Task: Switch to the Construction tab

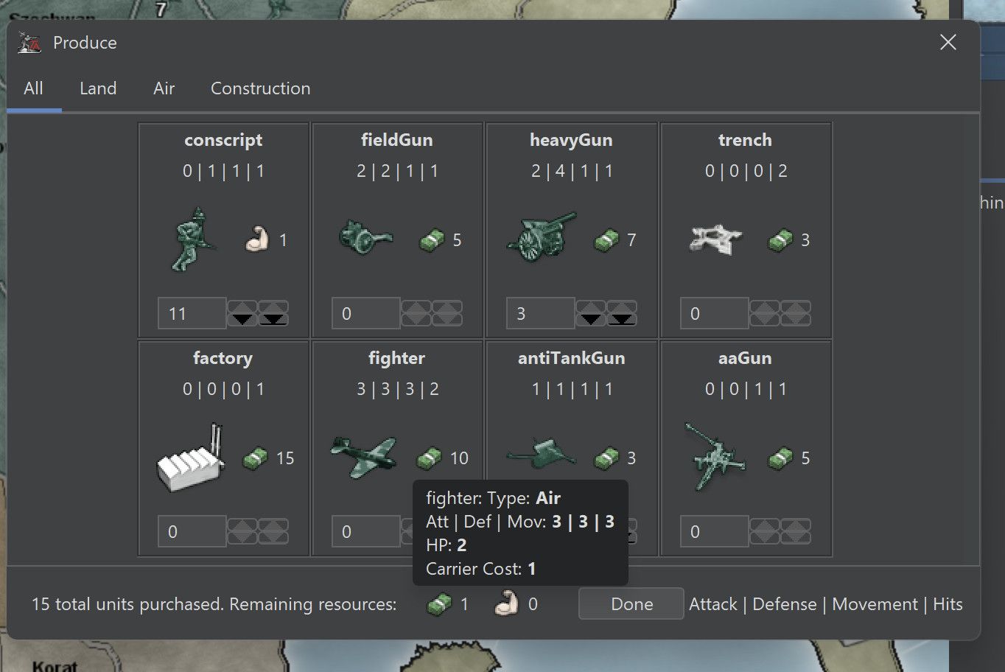Action: coord(260,88)
